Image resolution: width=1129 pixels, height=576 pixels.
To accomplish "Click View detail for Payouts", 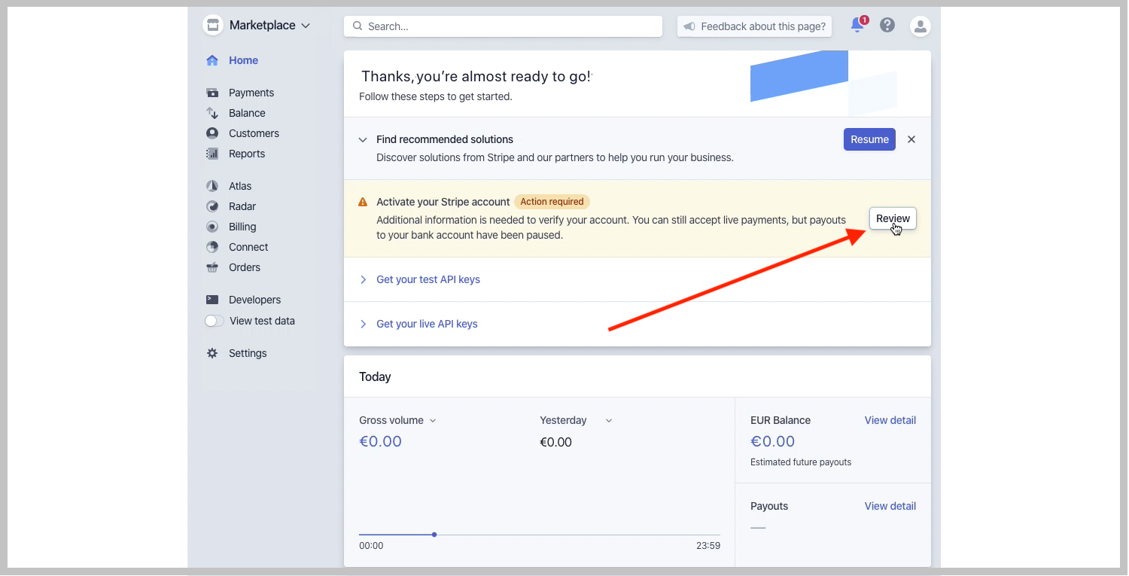I will pos(890,506).
